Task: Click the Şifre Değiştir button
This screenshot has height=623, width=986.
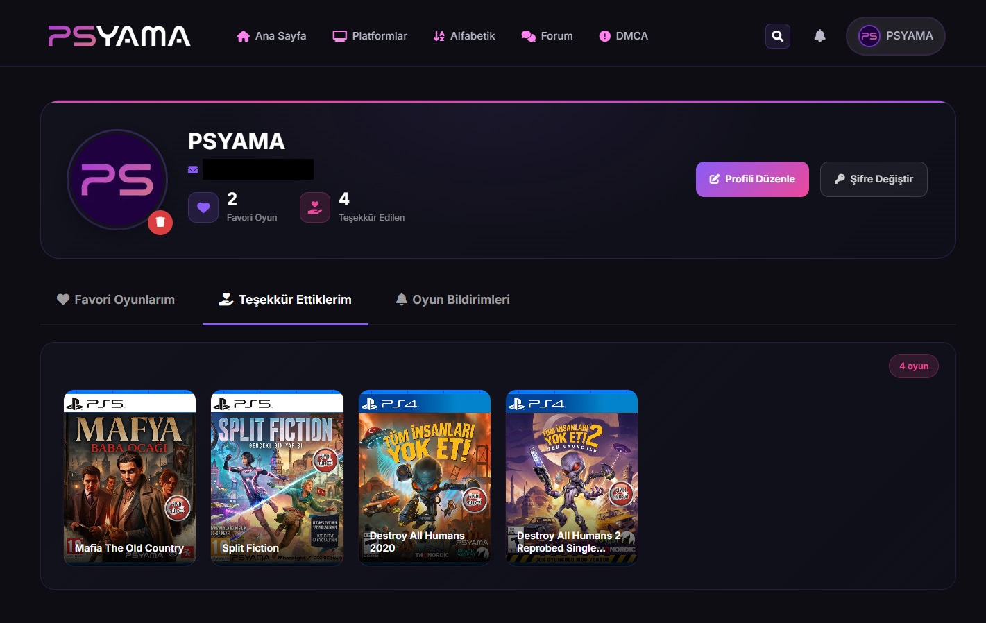Action: pos(874,179)
